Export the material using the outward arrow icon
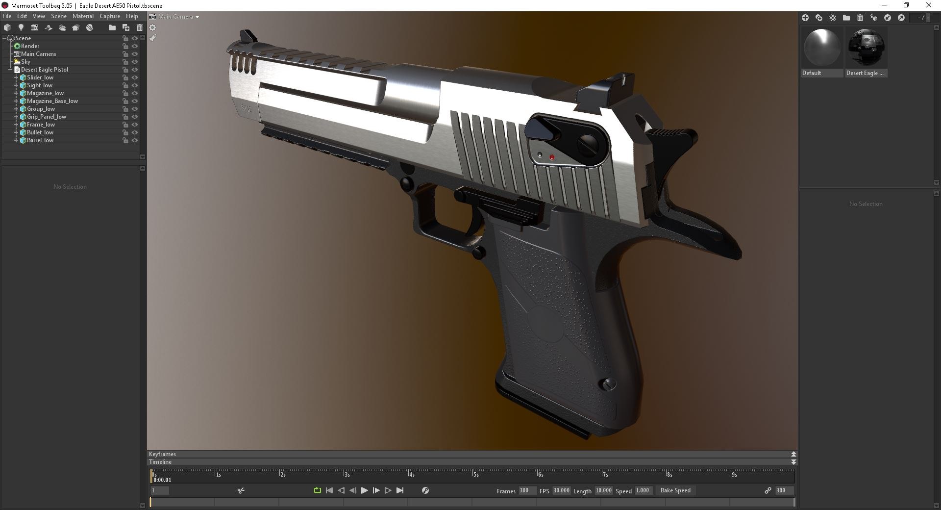Viewport: 941px width, 510px height. [901, 18]
